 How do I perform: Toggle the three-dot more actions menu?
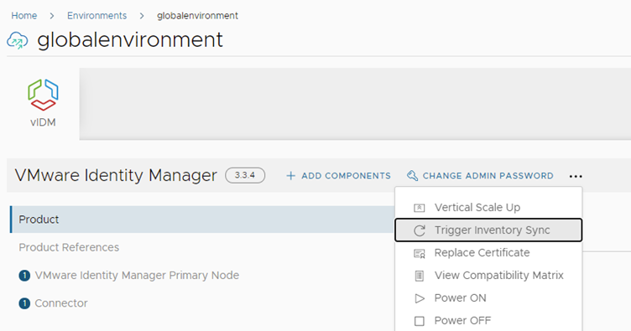(576, 176)
